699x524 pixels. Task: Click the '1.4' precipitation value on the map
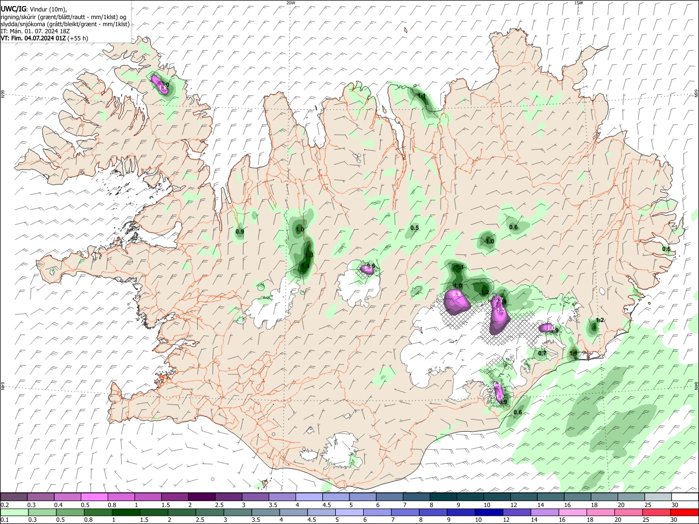point(305,266)
